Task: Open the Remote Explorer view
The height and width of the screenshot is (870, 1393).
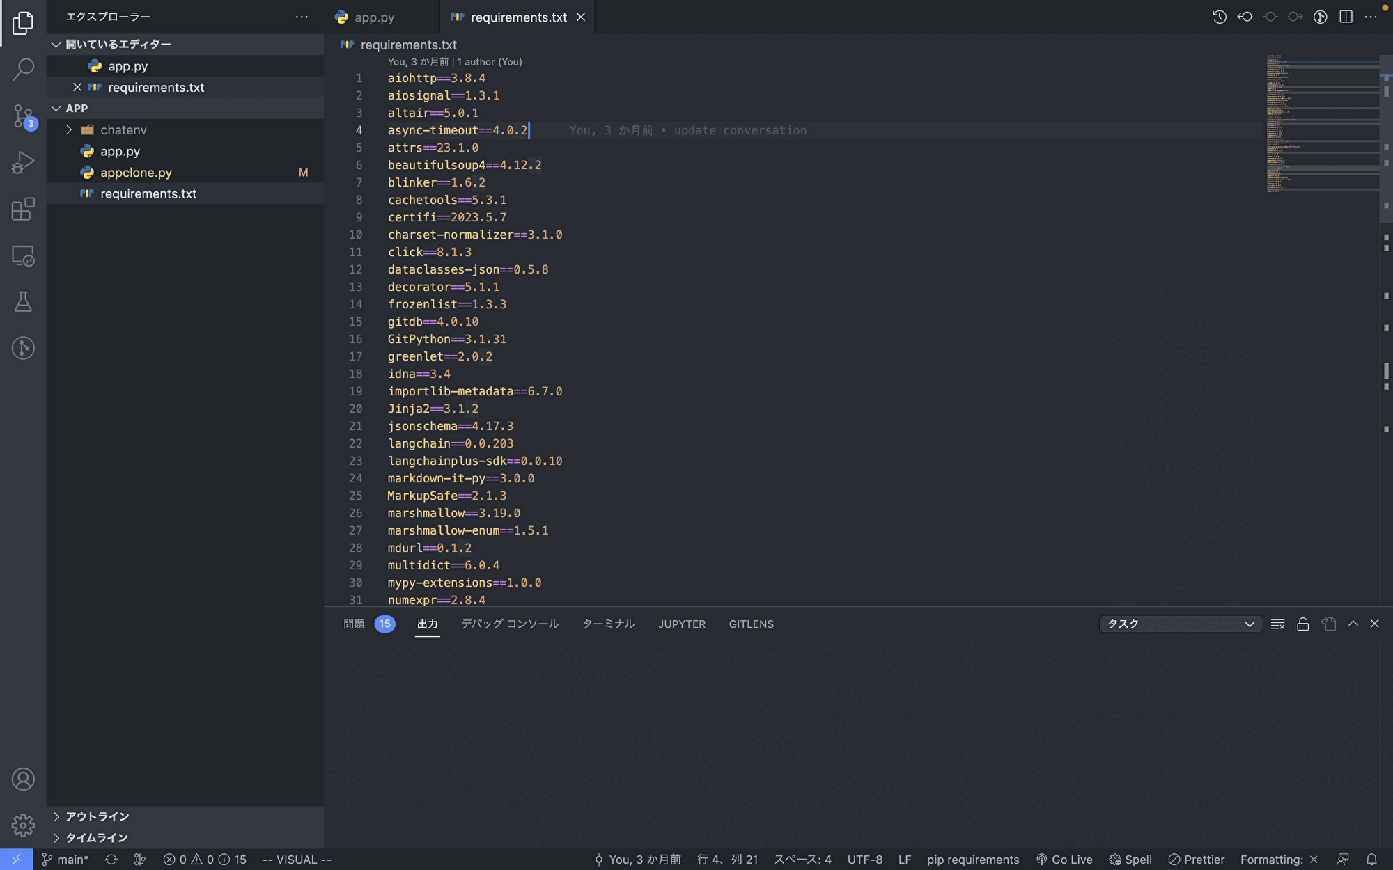Action: pyautogui.click(x=23, y=255)
